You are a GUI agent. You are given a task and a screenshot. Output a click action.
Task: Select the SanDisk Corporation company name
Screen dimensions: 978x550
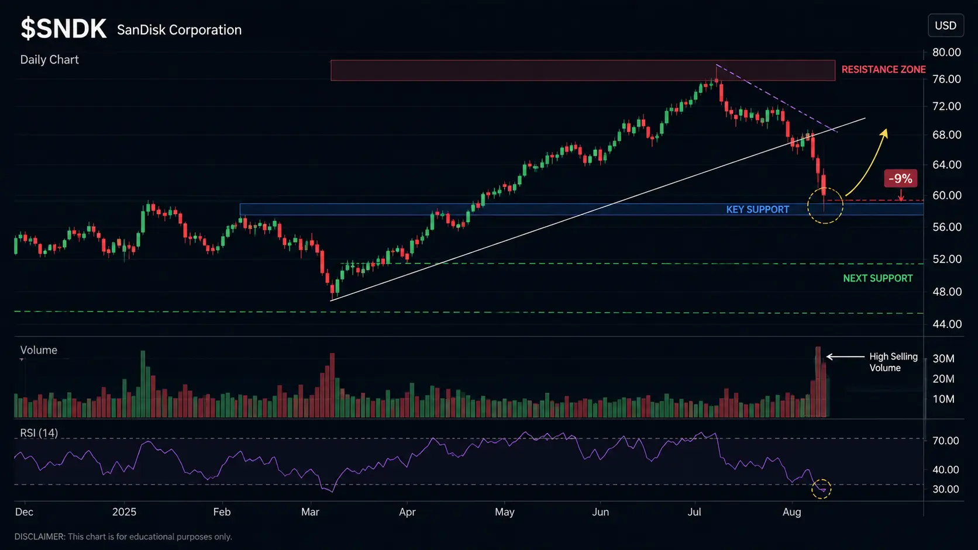[x=179, y=30]
